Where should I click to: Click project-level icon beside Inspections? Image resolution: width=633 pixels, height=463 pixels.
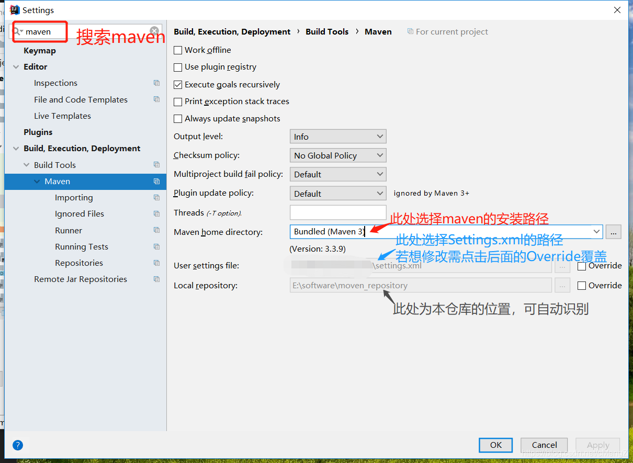156,83
